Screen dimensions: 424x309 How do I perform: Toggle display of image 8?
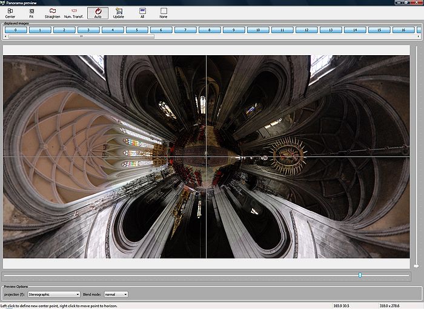click(210, 30)
